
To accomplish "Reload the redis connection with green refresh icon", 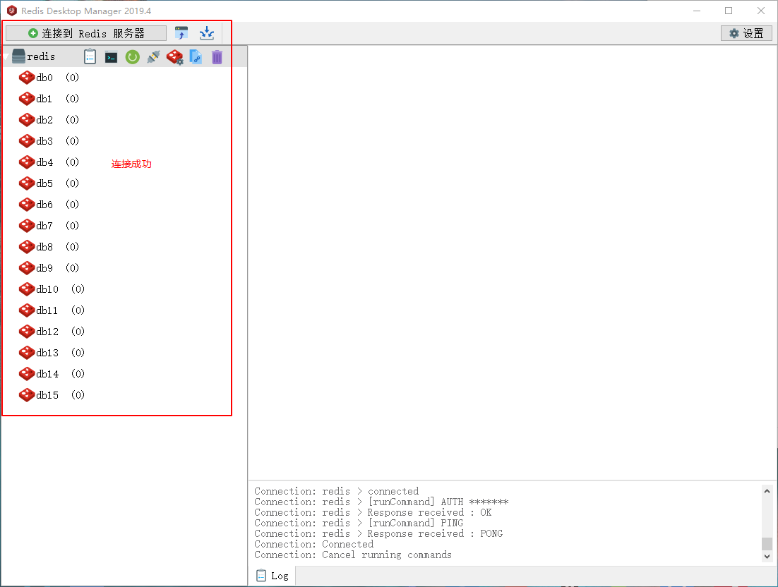I will [133, 57].
